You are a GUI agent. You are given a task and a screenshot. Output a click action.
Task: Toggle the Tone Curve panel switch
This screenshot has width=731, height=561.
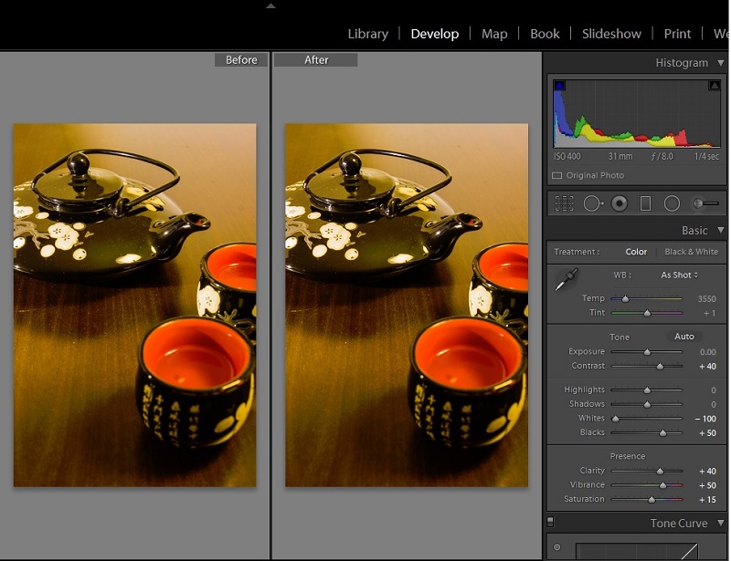point(550,523)
